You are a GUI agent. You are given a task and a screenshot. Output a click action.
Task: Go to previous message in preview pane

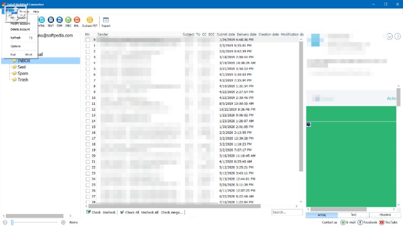pos(390,36)
